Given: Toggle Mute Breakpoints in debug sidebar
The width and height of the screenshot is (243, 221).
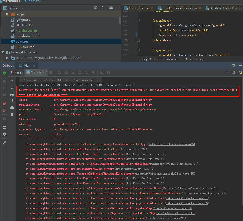Looking at the screenshot, I should tap(4, 110).
